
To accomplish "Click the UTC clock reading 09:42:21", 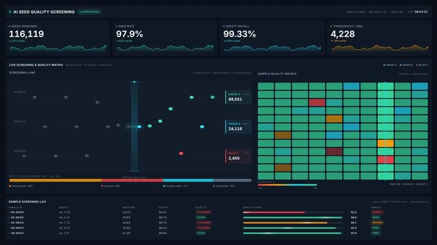I will pyautogui.click(x=421, y=12).
